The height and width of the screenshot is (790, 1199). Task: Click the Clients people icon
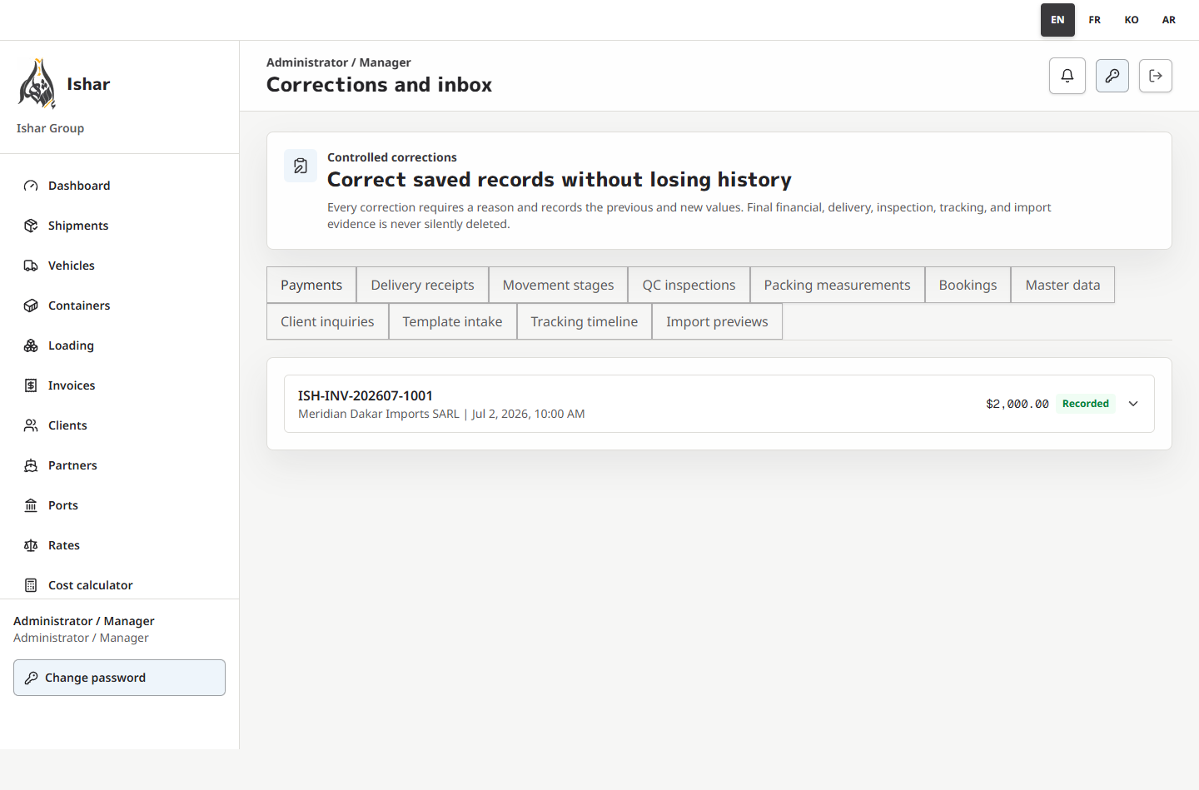pos(31,425)
